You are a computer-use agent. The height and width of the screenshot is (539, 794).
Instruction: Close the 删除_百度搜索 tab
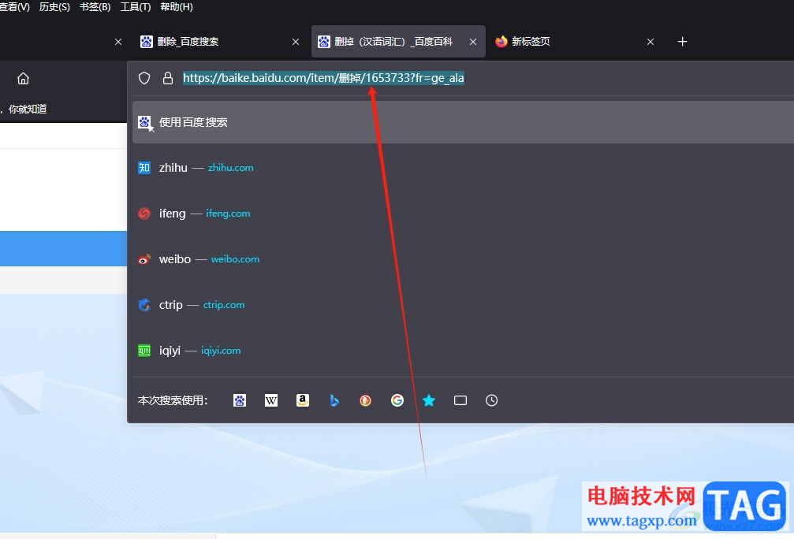[296, 42]
